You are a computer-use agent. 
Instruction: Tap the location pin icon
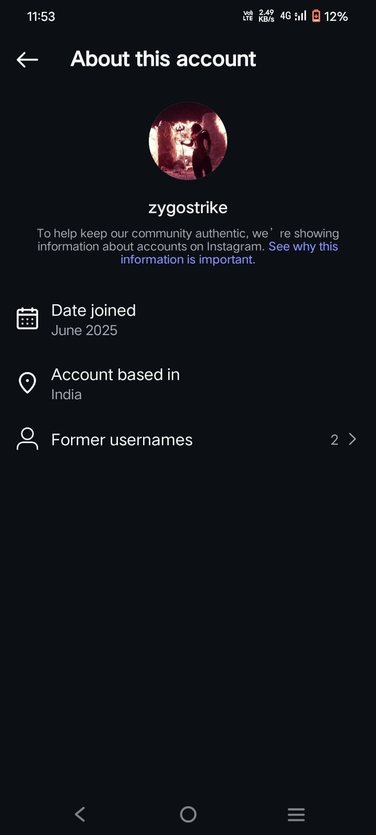point(28,383)
